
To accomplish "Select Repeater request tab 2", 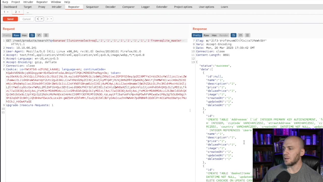I will pos(16,12).
